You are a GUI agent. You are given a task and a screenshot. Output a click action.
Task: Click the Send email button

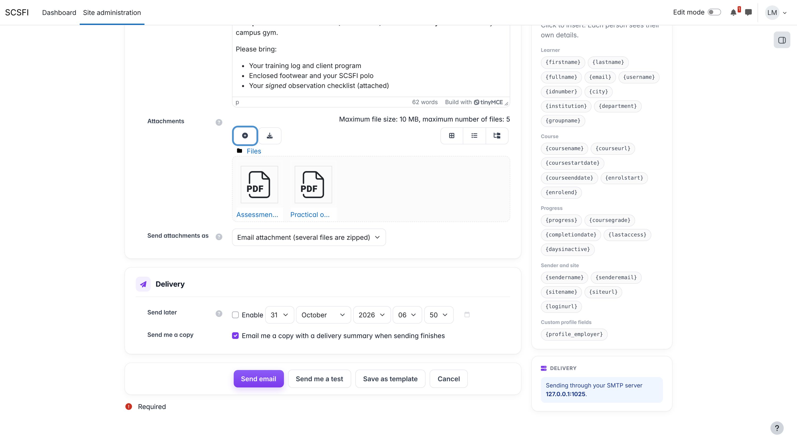point(258,379)
